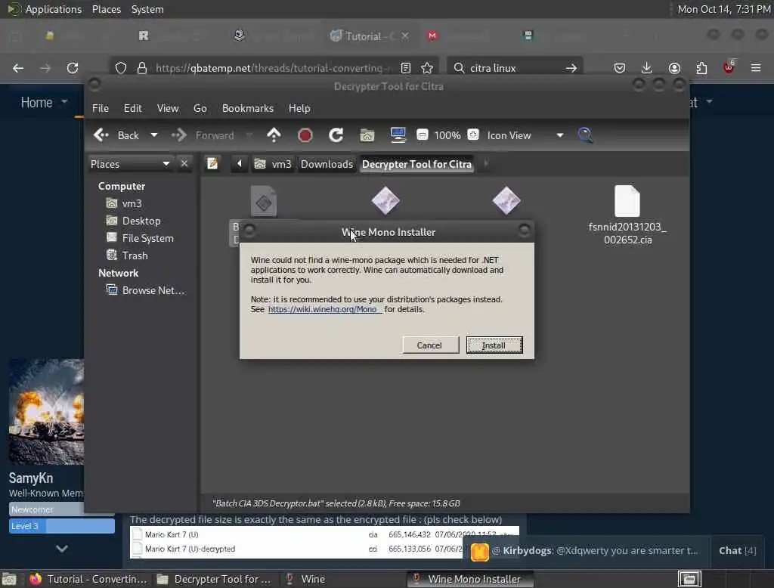Select the fsnnid20131203_002652.cia file
The image size is (774, 588).
point(627,215)
